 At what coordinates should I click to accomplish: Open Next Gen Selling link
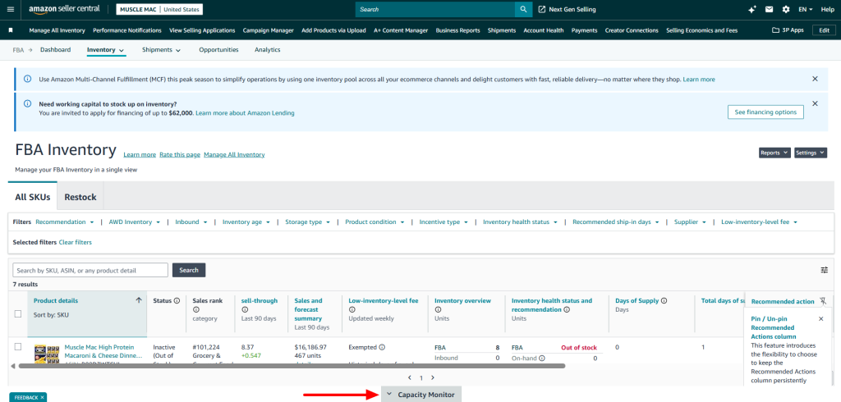[567, 9]
